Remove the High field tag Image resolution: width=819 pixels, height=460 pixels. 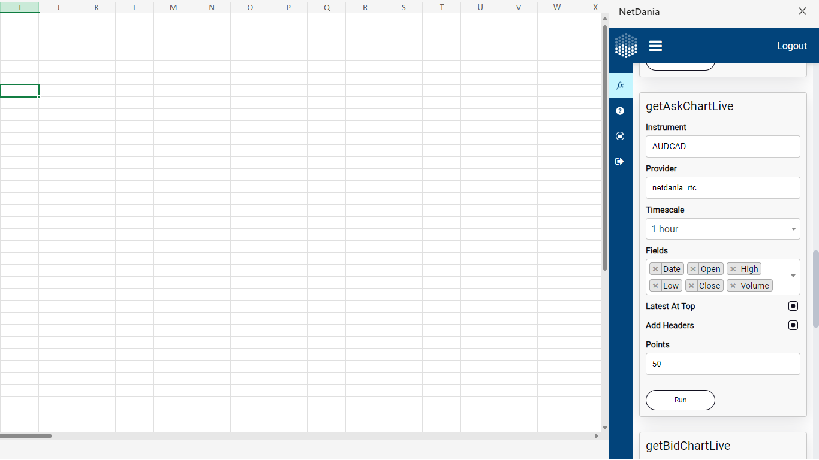[x=733, y=269]
